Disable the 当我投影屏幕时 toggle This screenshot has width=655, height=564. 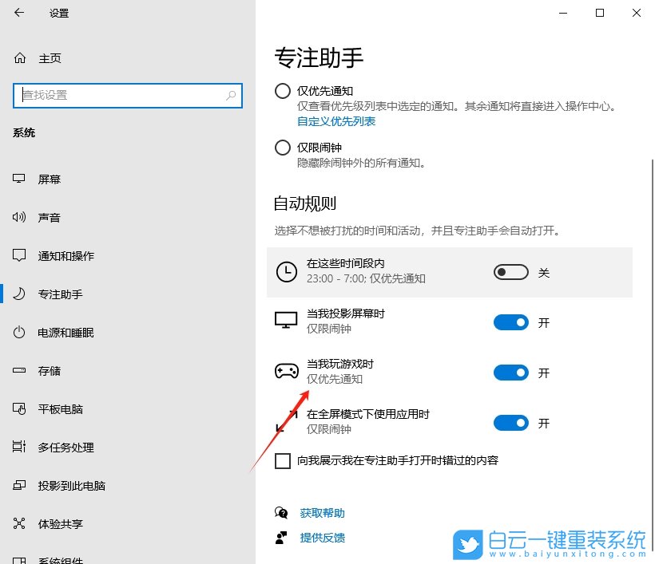tap(510, 322)
